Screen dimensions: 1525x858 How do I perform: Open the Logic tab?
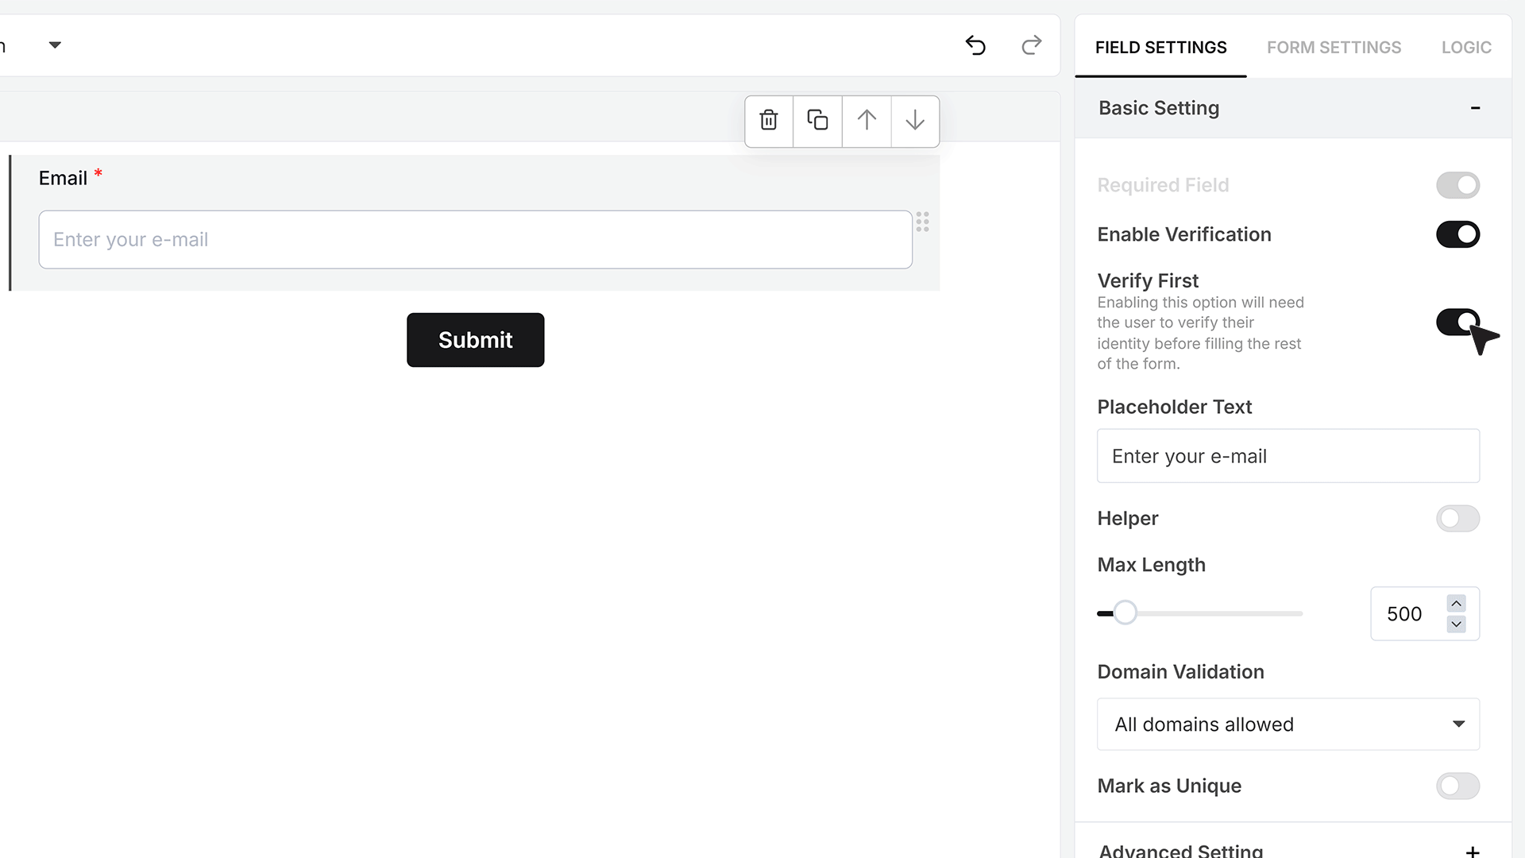point(1466,48)
